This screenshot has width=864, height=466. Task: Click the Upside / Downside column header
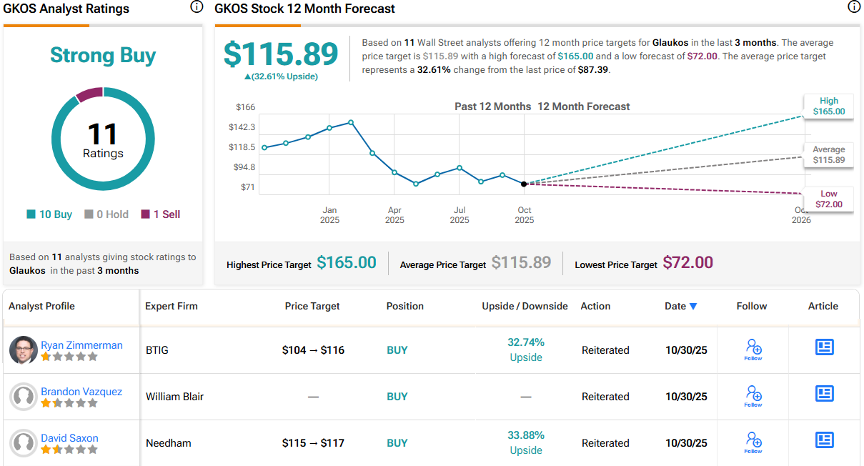525,306
